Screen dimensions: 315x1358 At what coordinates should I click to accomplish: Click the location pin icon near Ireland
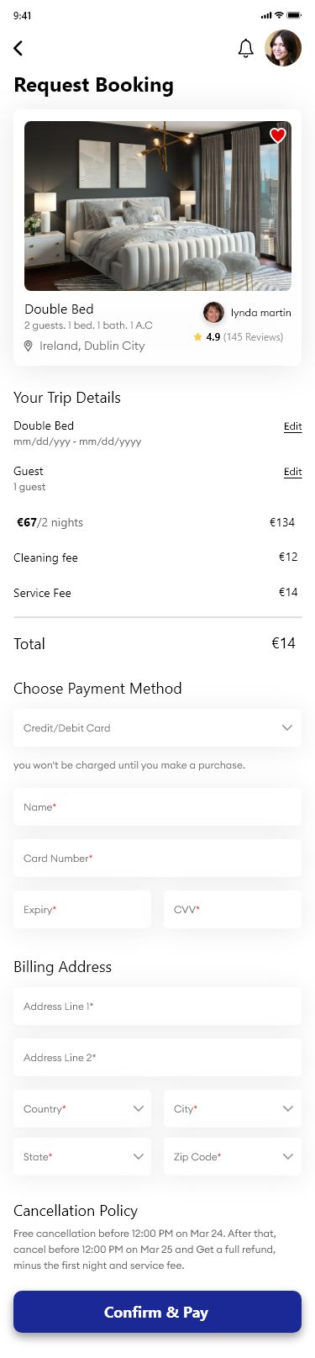(28, 346)
